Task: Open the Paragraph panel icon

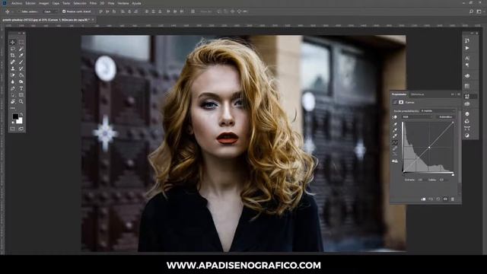Action: coord(467,65)
